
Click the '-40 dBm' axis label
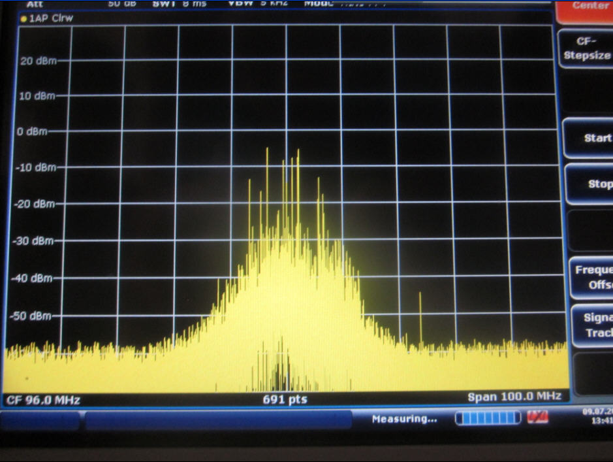point(32,278)
